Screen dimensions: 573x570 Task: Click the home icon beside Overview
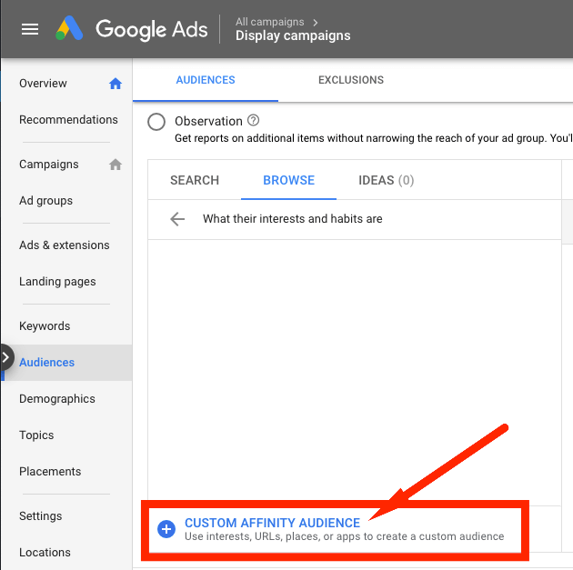[x=116, y=84]
